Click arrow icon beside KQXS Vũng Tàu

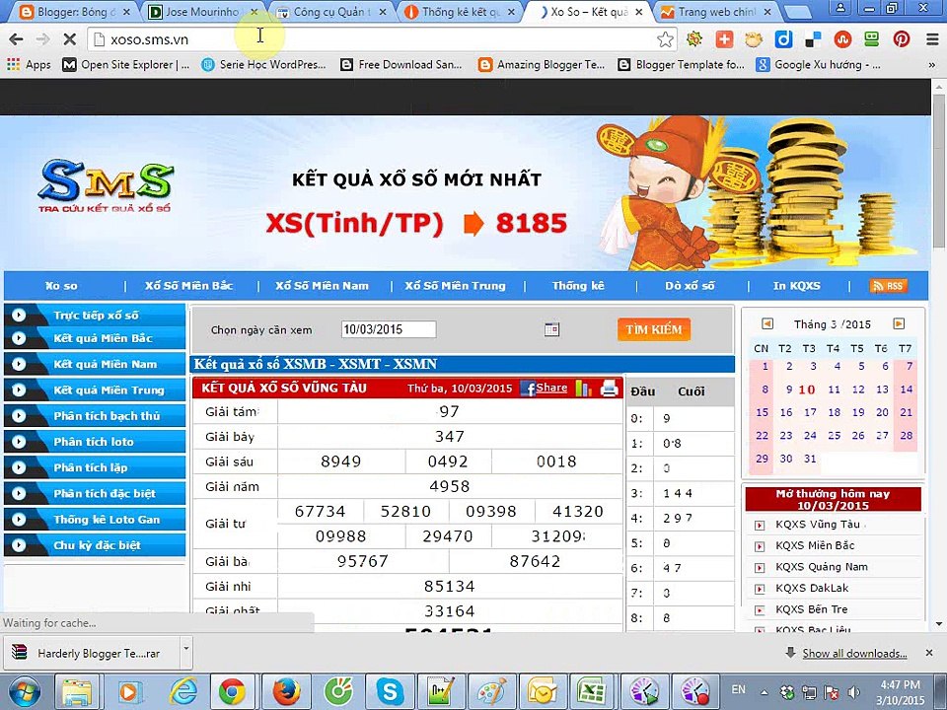pyautogui.click(x=760, y=526)
